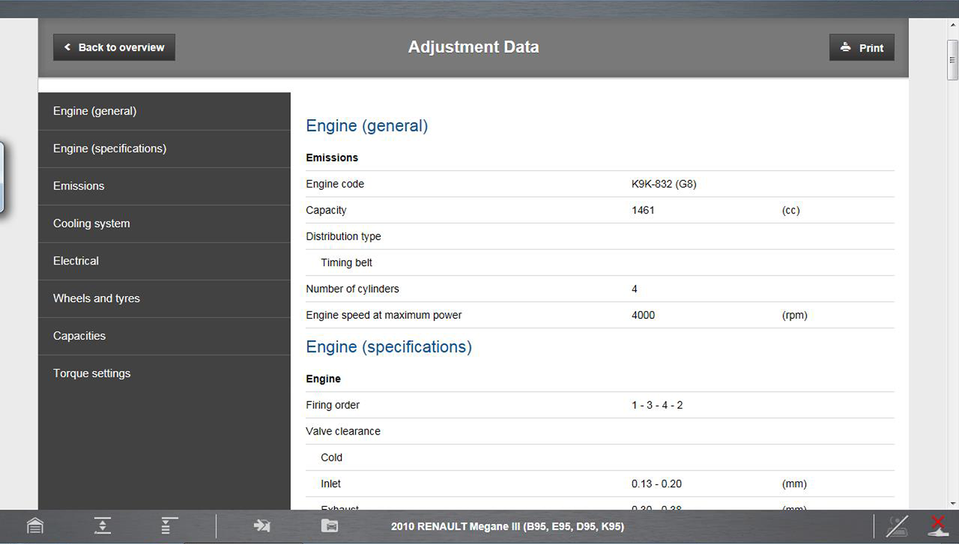This screenshot has width=959, height=544.
Task: Click the red X icon in bottom bar
Action: [x=938, y=525]
